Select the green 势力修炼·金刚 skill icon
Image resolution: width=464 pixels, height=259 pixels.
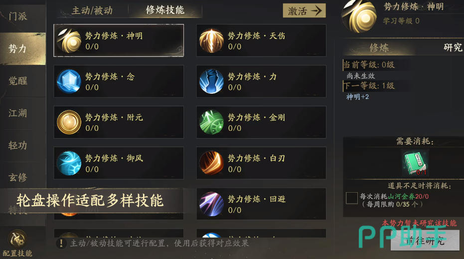tap(211, 122)
